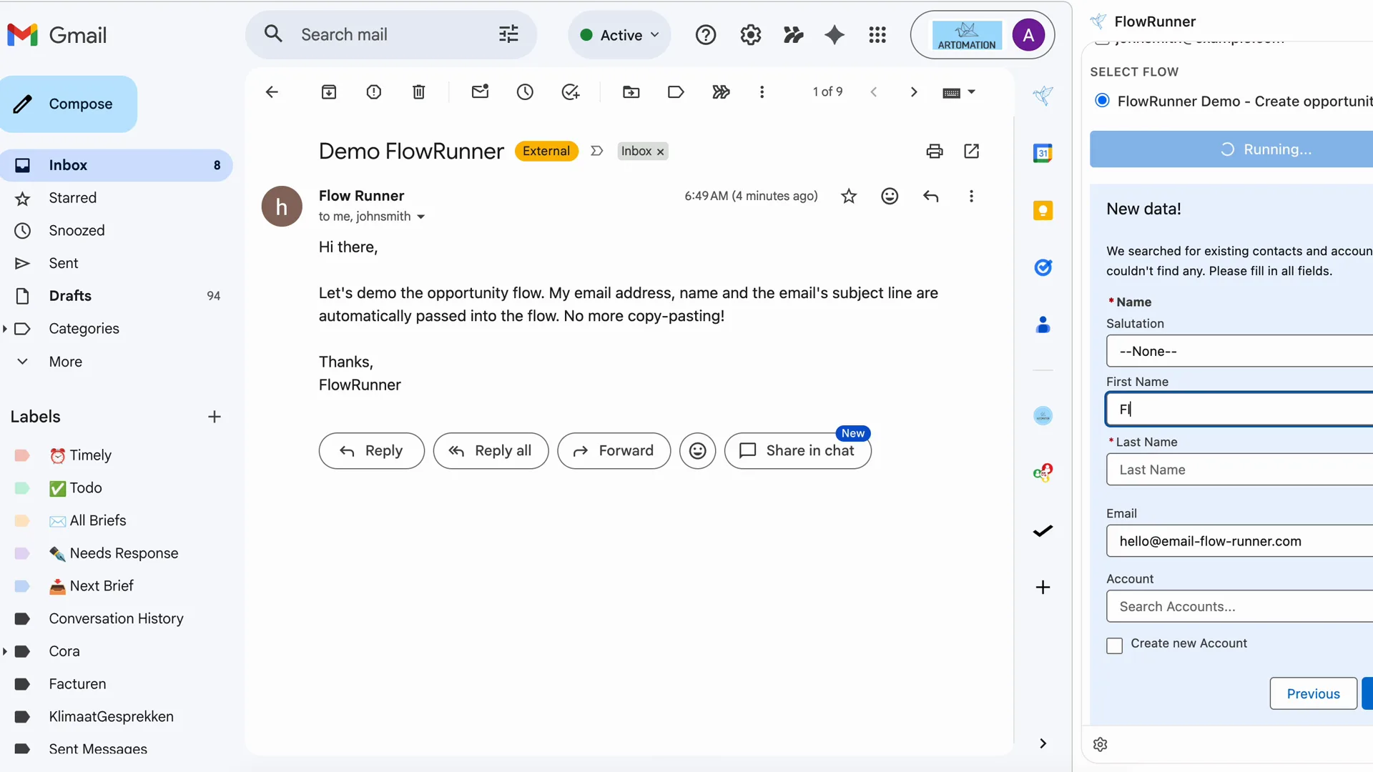Expand recipient details arrow

point(420,217)
